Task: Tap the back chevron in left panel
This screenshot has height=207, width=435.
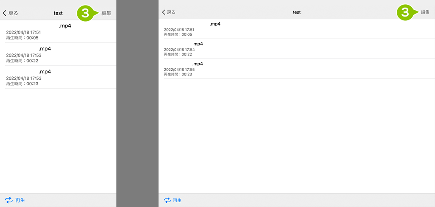Action: [4, 13]
